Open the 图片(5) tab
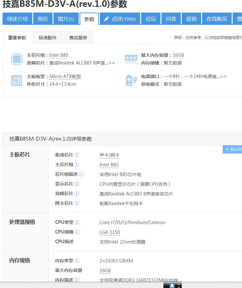 pos(66,19)
